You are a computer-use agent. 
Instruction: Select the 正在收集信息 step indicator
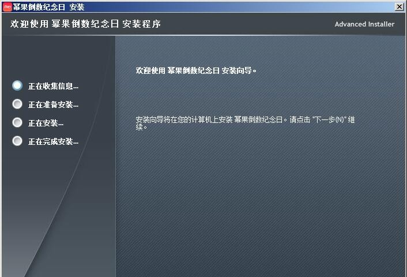[17, 85]
